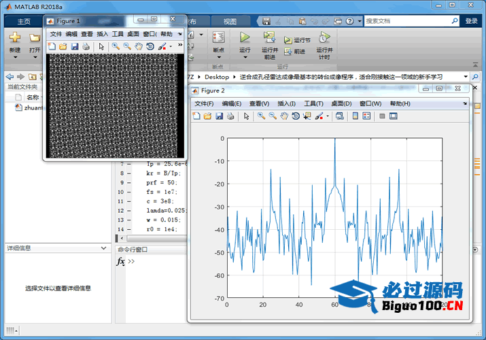
Task: Expand the Breakpoints (断点) dropdown
Action: coord(218,56)
